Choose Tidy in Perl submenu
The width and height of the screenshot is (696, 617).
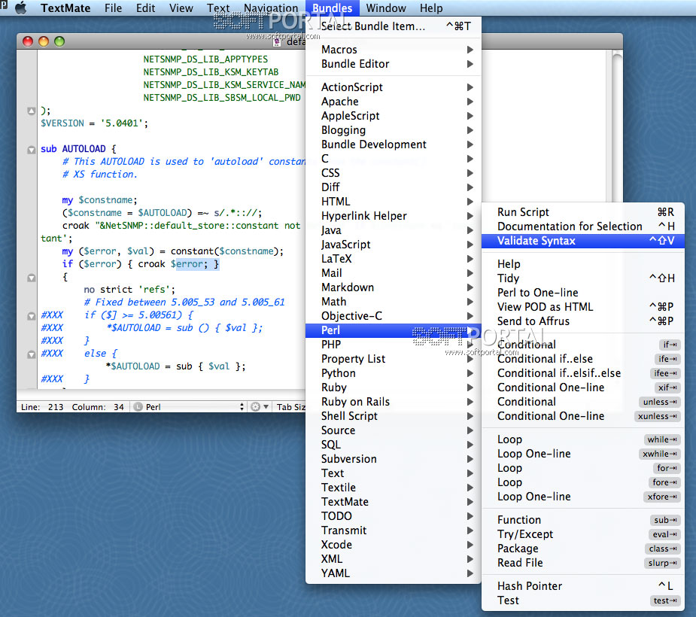coord(583,278)
